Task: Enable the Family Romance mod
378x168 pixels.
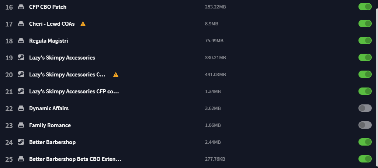Action: coord(365,125)
